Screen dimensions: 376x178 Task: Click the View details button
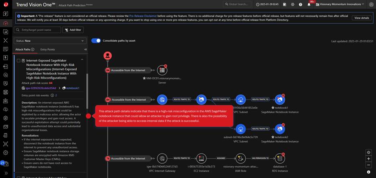(362, 18)
